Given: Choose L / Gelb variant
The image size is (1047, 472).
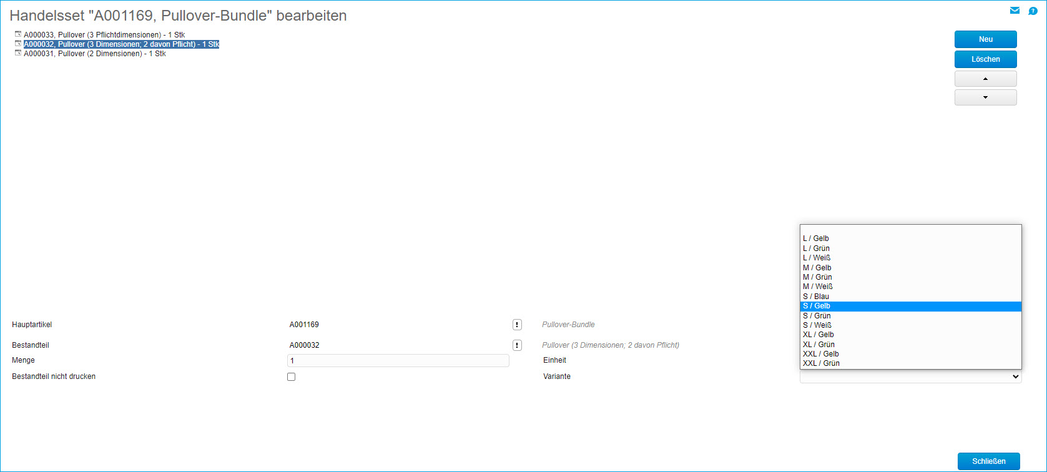Looking at the screenshot, I should 910,238.
